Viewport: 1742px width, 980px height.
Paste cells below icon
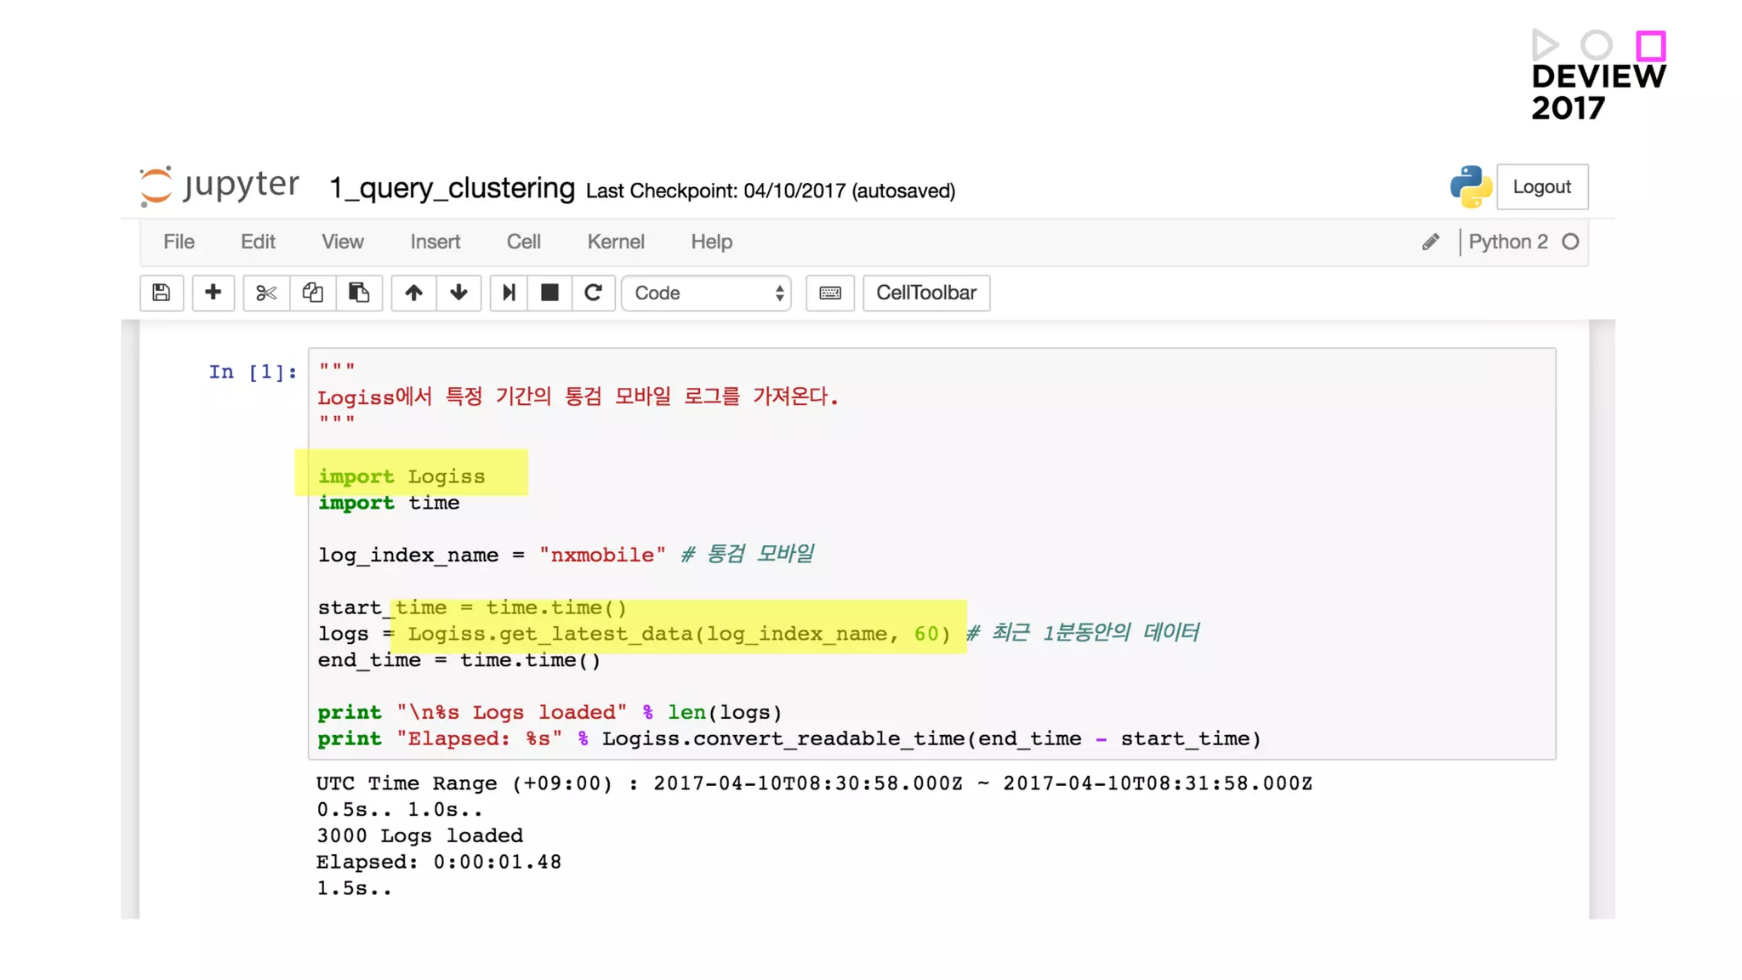click(359, 293)
